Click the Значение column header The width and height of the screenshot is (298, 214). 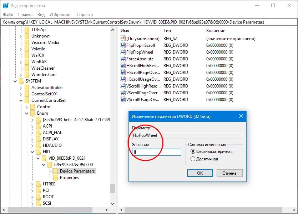click(250, 31)
